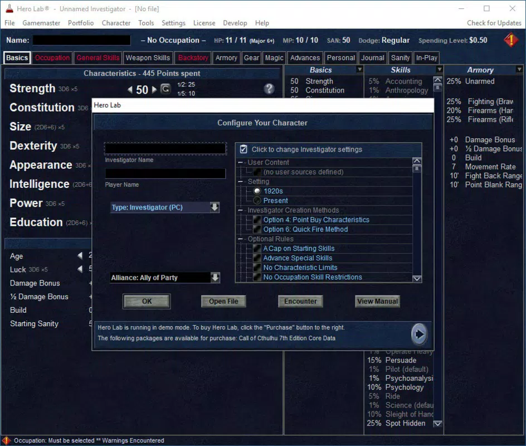Collapse the Investigator Creation Methods section

click(240, 210)
